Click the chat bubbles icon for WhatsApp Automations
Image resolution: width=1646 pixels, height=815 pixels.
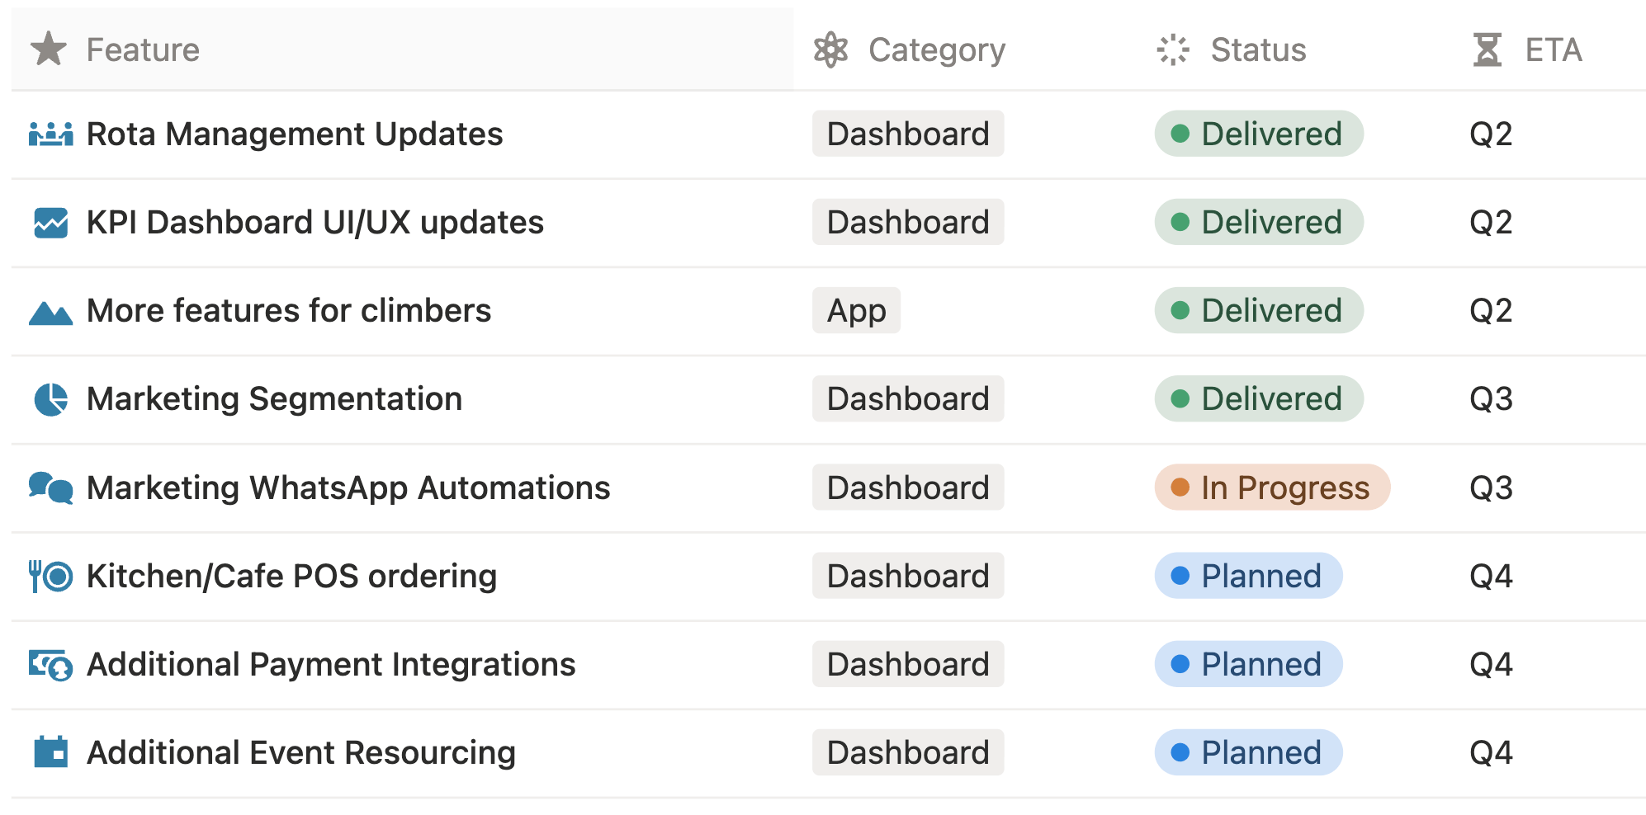[x=50, y=488]
